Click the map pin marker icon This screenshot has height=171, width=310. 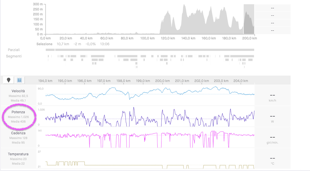[9, 80]
